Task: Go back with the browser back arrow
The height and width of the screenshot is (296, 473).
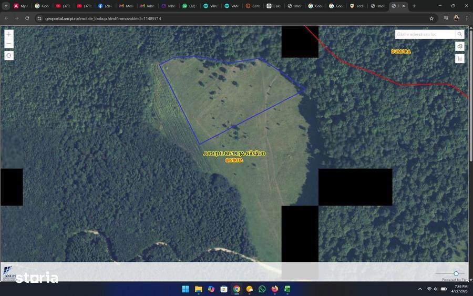Action: click(x=6, y=18)
